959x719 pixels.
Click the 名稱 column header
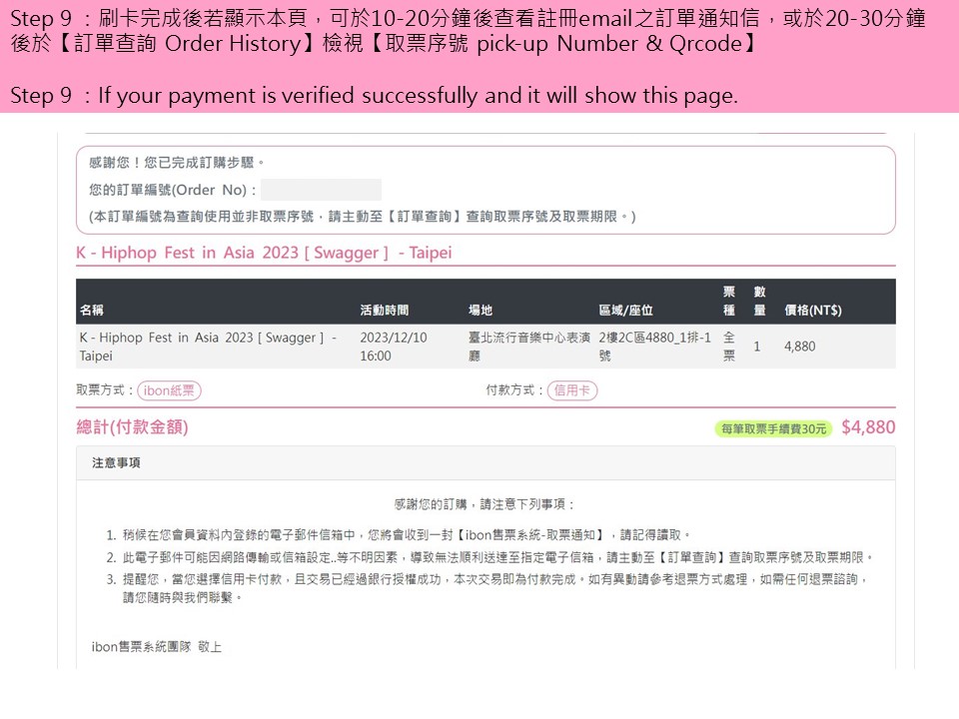click(92, 310)
